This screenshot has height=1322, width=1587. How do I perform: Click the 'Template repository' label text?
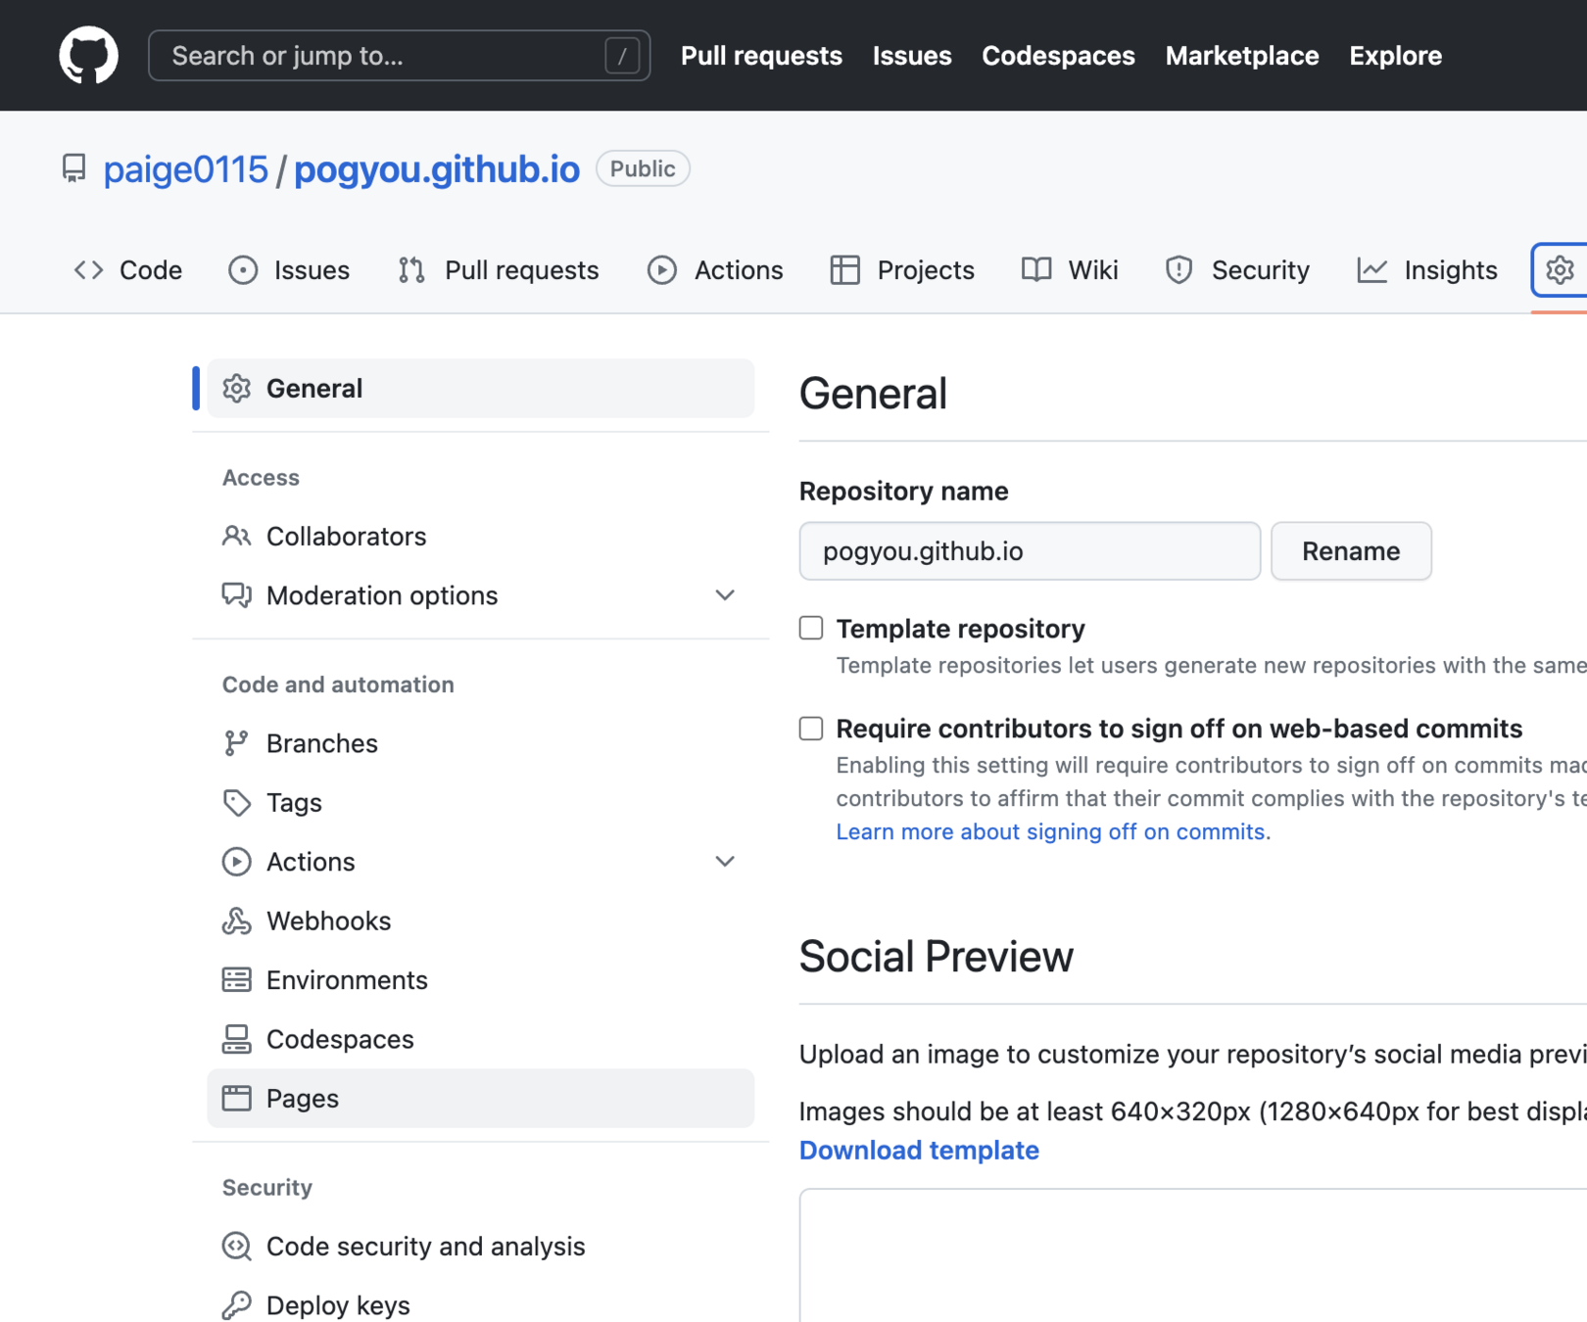point(960,629)
